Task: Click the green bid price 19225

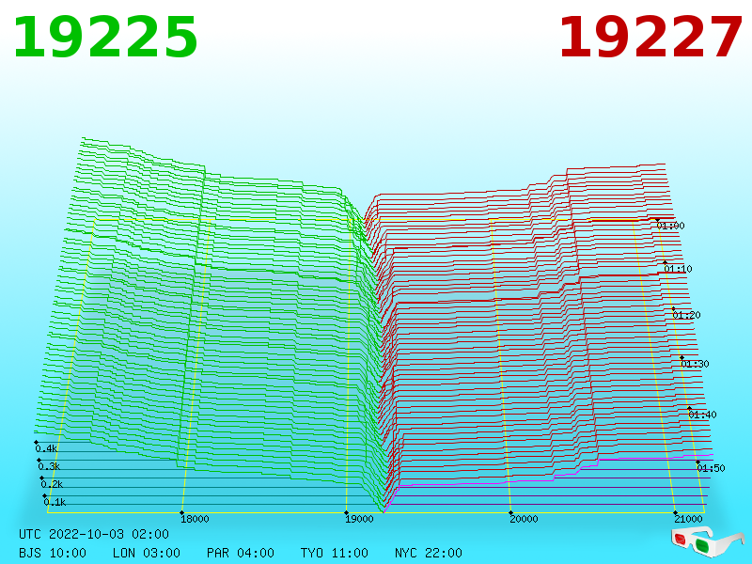Action: coord(105,38)
